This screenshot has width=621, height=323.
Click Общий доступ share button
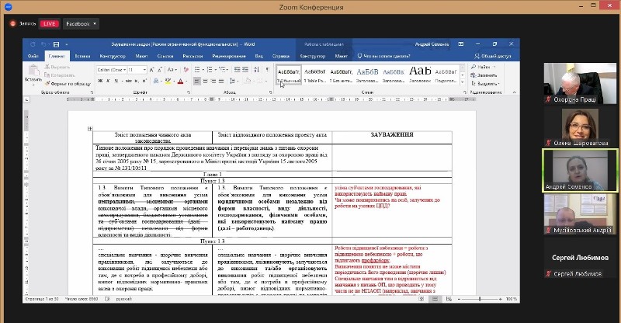[x=493, y=56]
